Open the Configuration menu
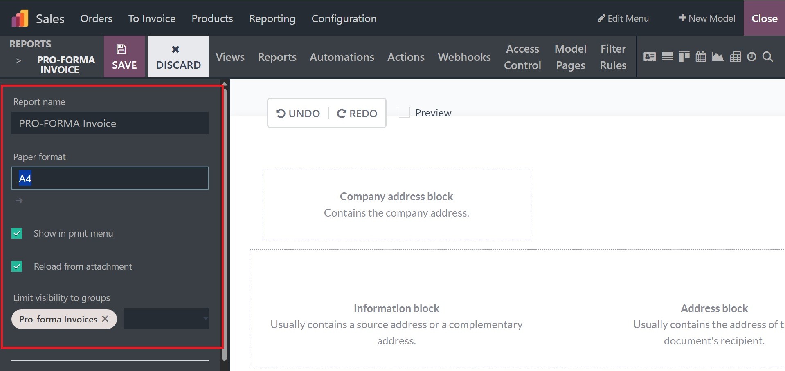 (x=344, y=18)
